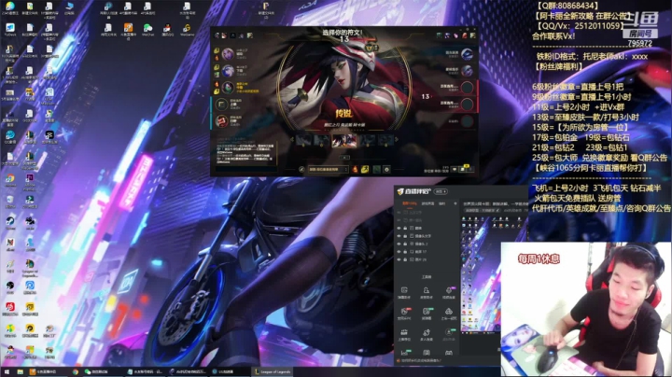Open the emote selector icon
This screenshot has width=672, height=377.
pos(386,170)
